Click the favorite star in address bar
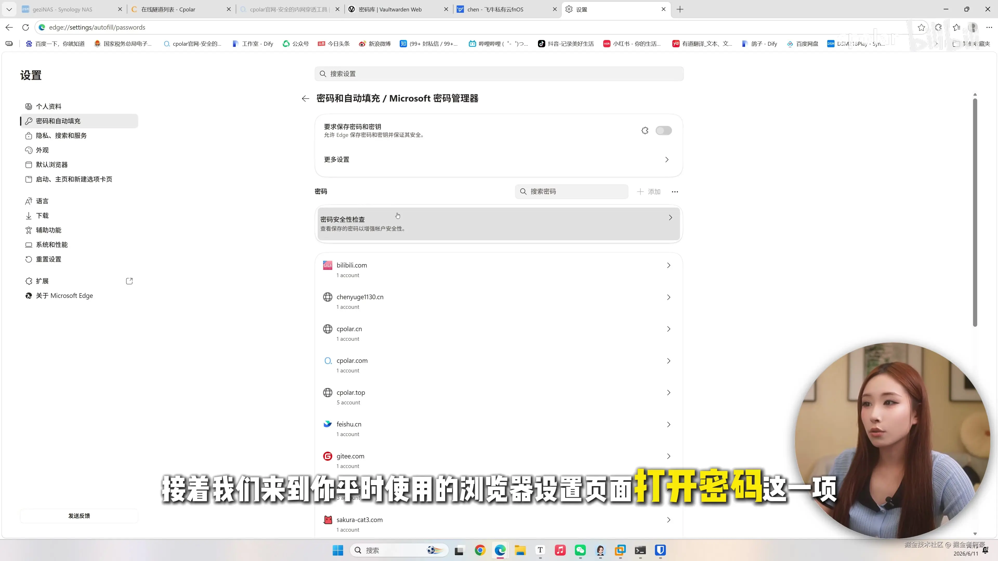The image size is (998, 561). click(921, 28)
